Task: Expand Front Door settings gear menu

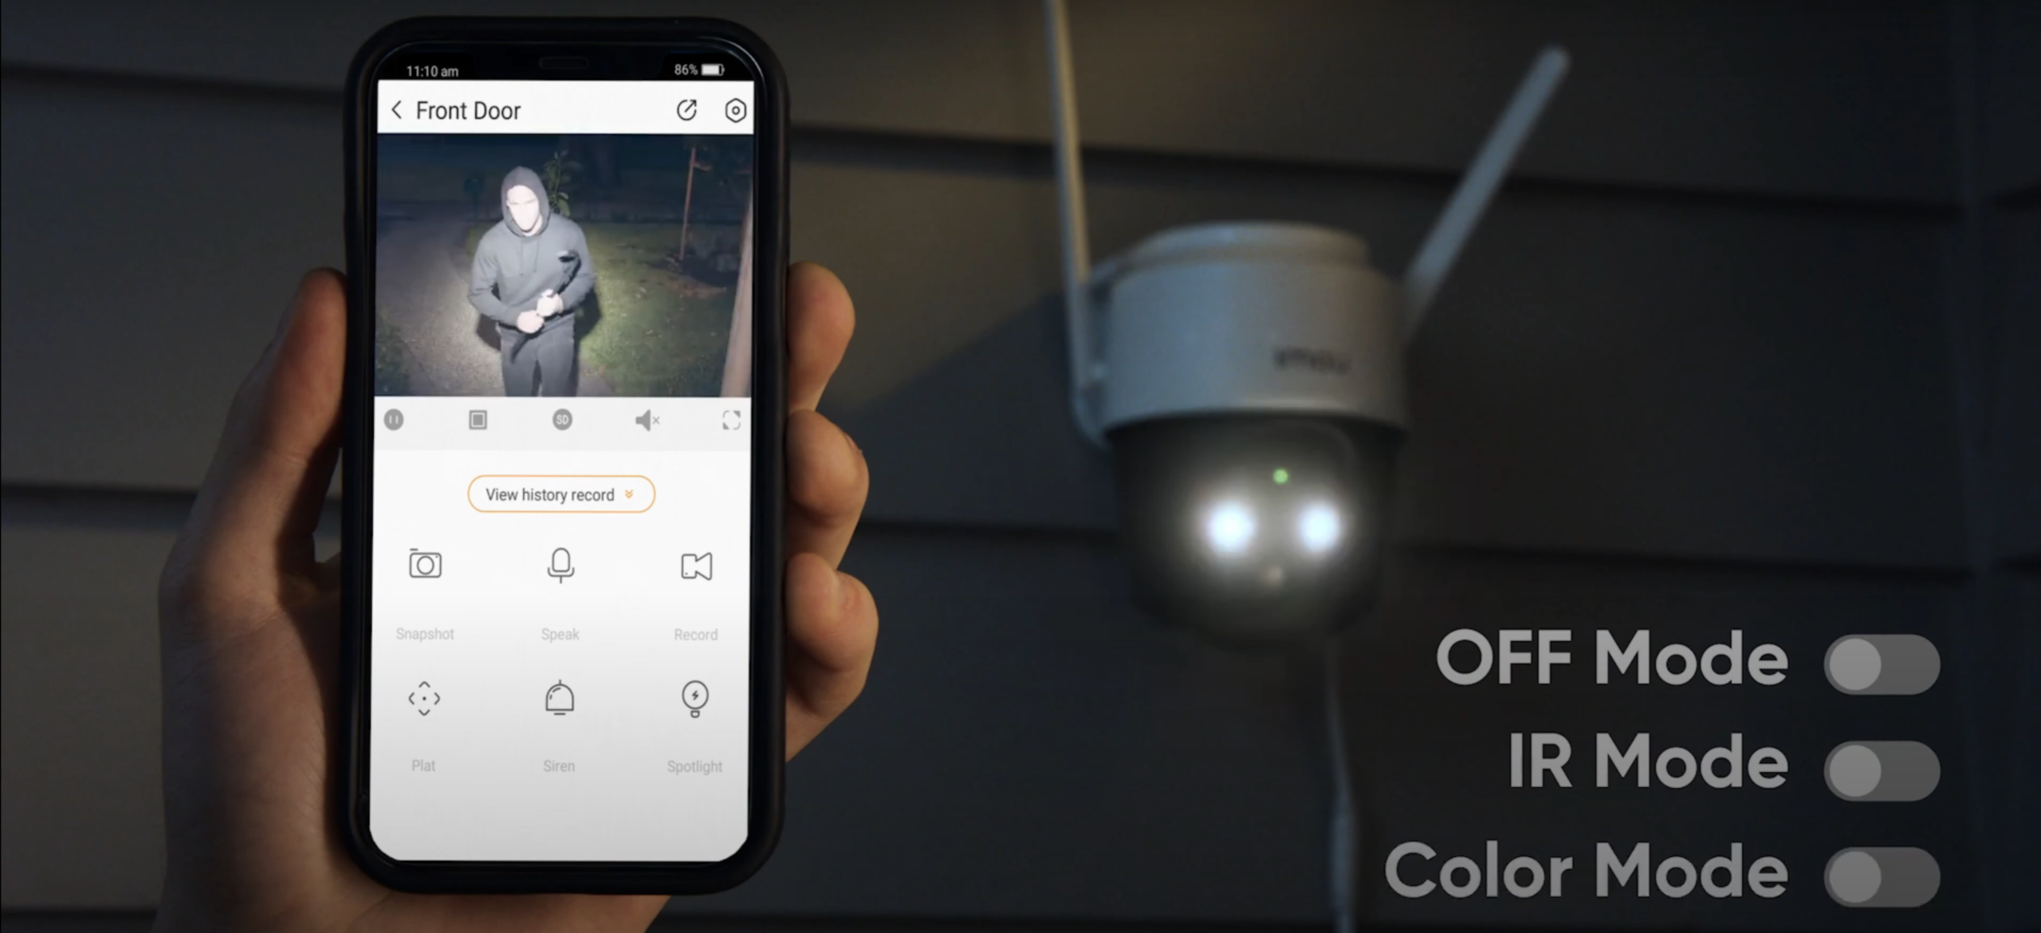Action: coord(735,111)
